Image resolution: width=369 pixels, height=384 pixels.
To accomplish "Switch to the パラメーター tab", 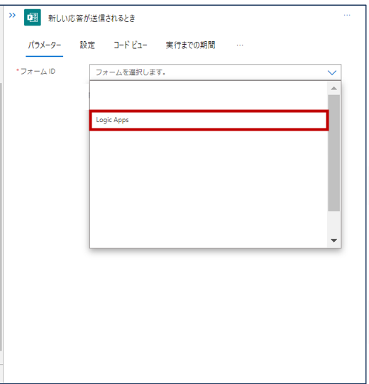I will tap(44, 45).
